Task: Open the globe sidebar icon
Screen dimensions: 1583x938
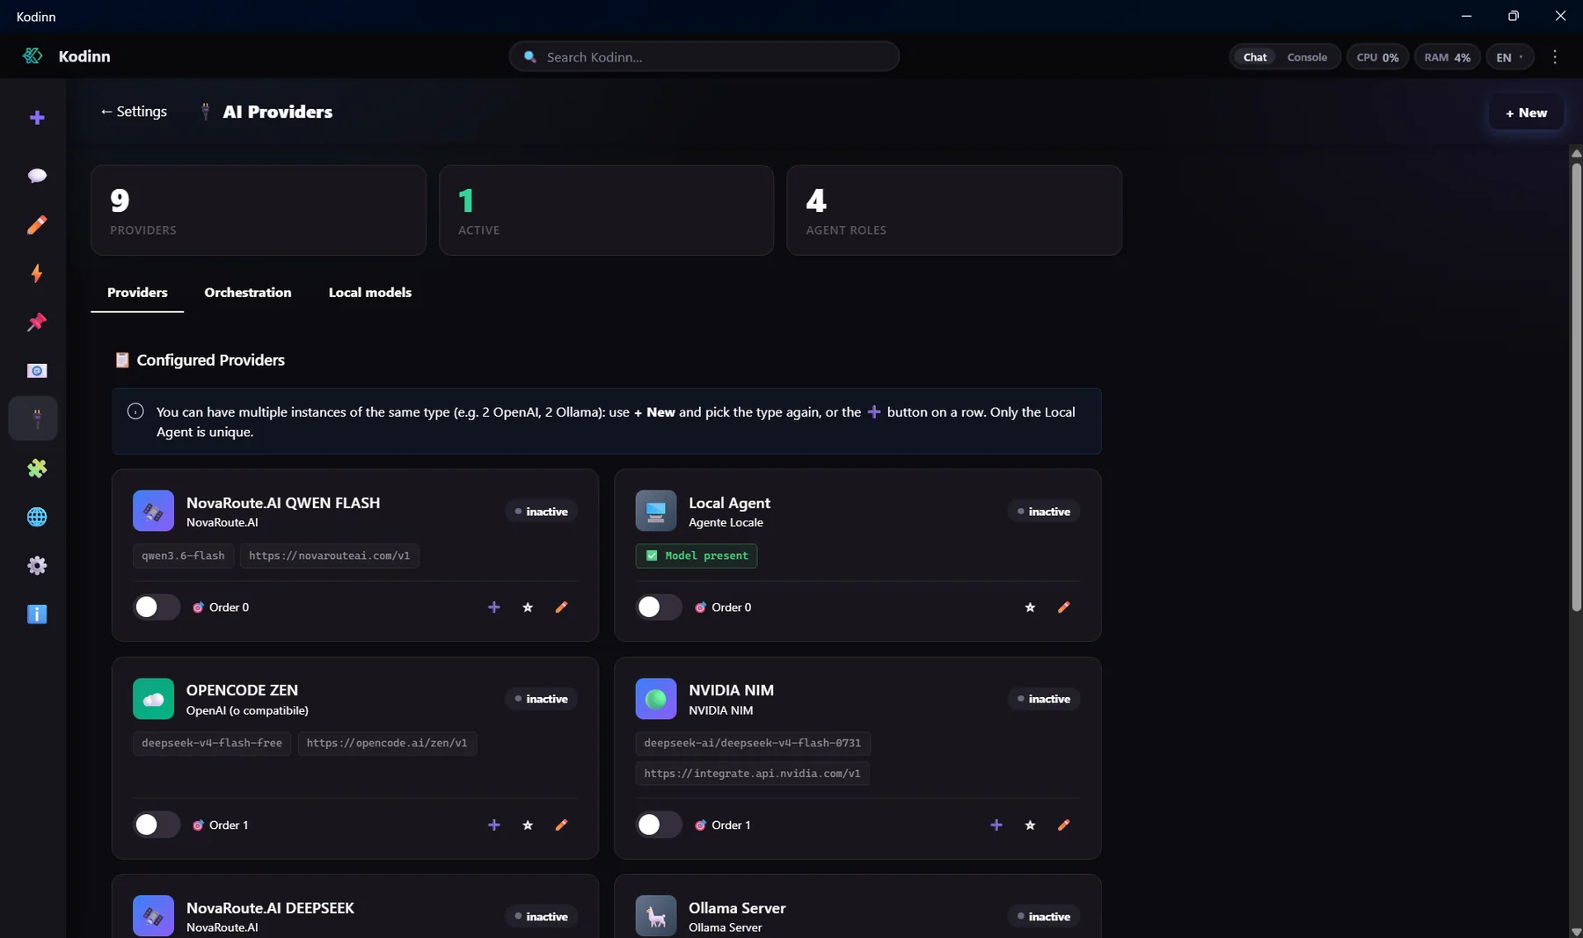Action: 37,517
